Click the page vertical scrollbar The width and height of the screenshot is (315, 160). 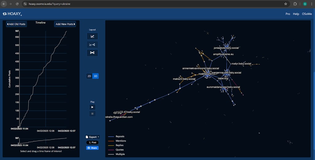point(314,110)
